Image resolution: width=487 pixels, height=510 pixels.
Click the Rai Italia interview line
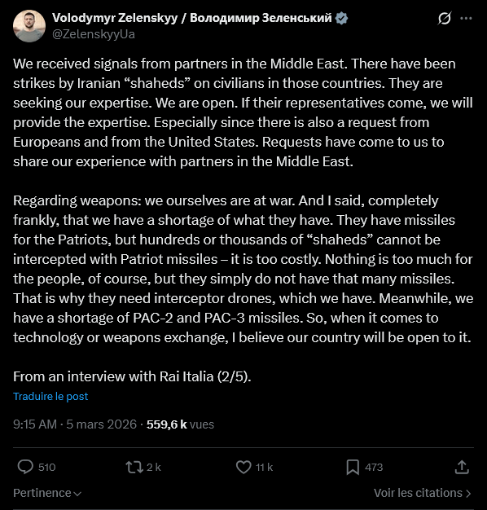(132, 376)
